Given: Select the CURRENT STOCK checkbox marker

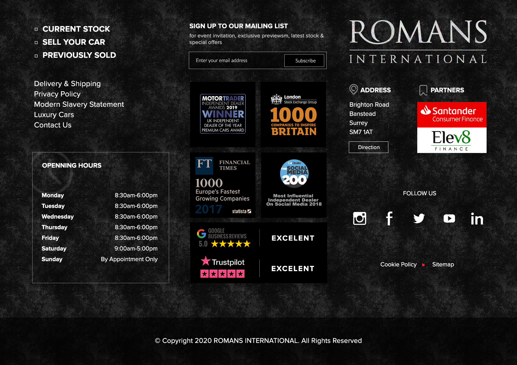Looking at the screenshot, I should (x=37, y=29).
